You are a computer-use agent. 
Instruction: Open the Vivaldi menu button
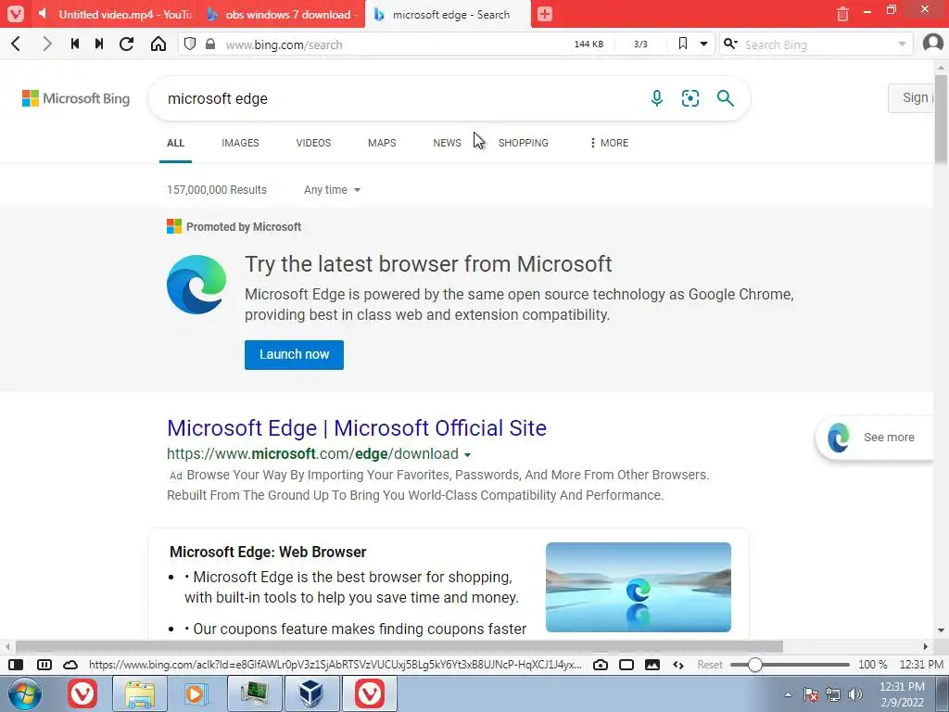point(15,14)
